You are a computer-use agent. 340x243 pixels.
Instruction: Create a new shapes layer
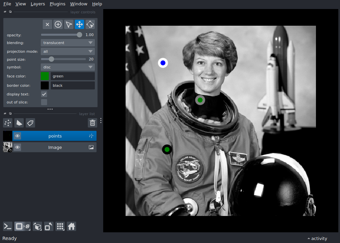(x=19, y=123)
